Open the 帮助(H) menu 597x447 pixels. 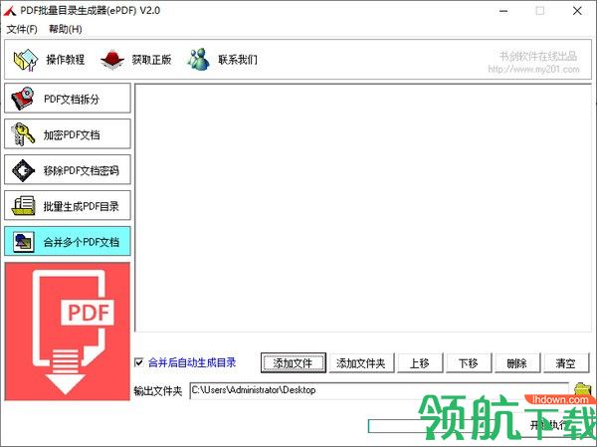[x=65, y=29]
